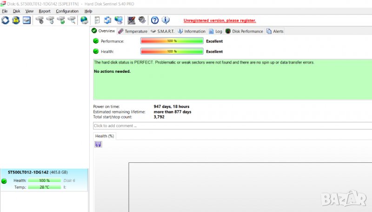Open the Disk menu
The image size is (372, 212).
click(16, 11)
